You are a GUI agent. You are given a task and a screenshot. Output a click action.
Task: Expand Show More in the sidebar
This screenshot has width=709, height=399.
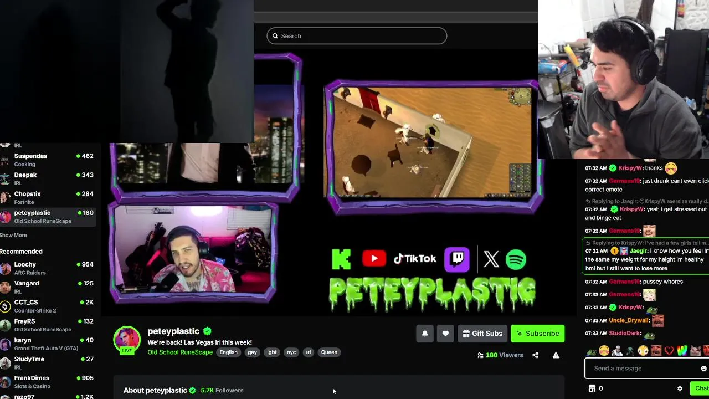13,235
